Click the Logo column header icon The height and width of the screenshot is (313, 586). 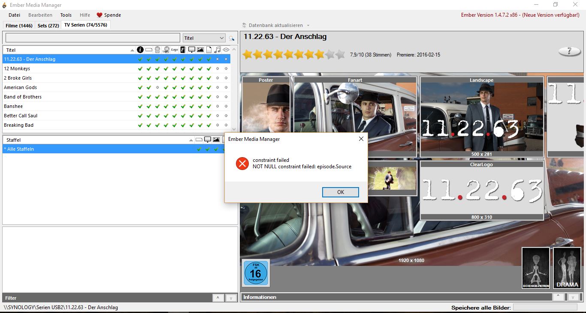point(175,50)
